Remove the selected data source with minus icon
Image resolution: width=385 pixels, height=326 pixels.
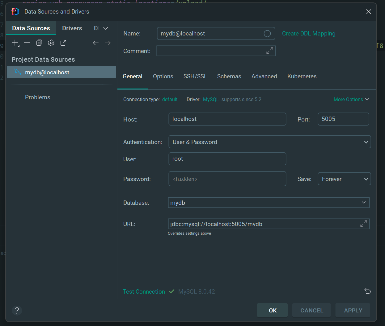(x=27, y=43)
